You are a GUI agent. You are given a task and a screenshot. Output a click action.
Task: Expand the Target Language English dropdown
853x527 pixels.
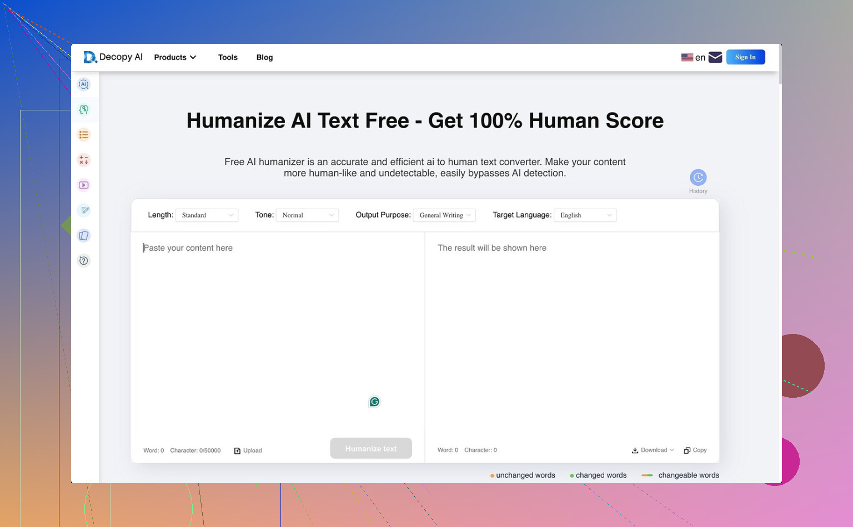click(585, 215)
